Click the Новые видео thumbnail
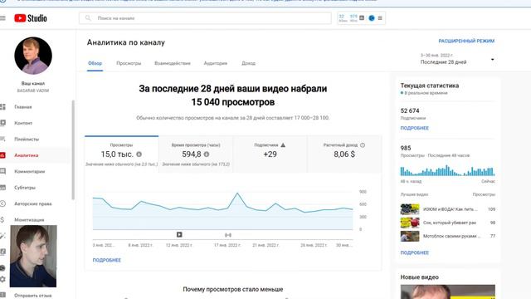 448,292
